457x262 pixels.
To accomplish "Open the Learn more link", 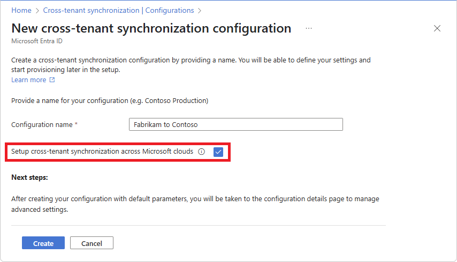I will [x=29, y=80].
